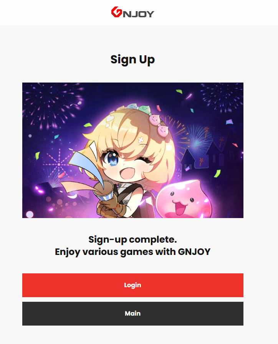Click the green Poring ornament on her headband
The image size is (278, 344).
pyautogui.click(x=144, y=108)
